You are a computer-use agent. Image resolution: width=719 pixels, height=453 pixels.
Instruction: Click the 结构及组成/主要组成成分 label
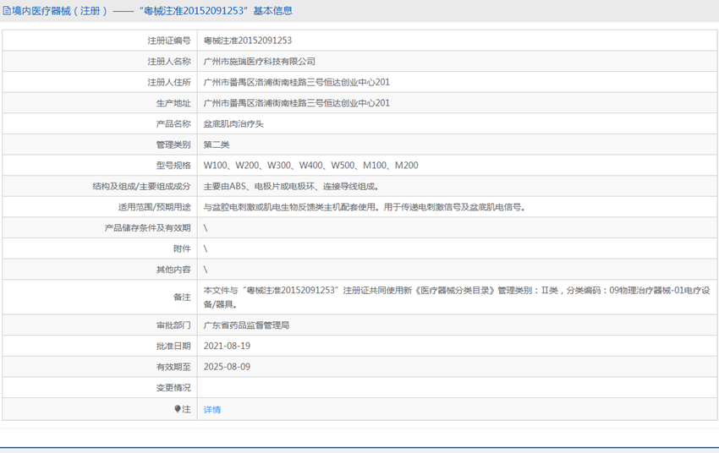(x=141, y=187)
